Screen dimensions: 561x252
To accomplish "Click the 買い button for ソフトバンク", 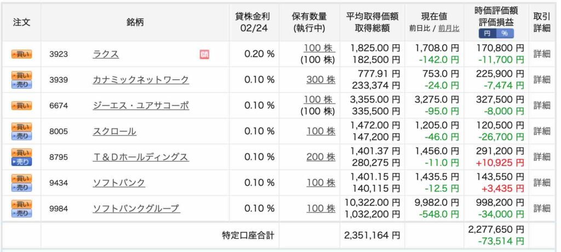I will [x=22, y=179].
